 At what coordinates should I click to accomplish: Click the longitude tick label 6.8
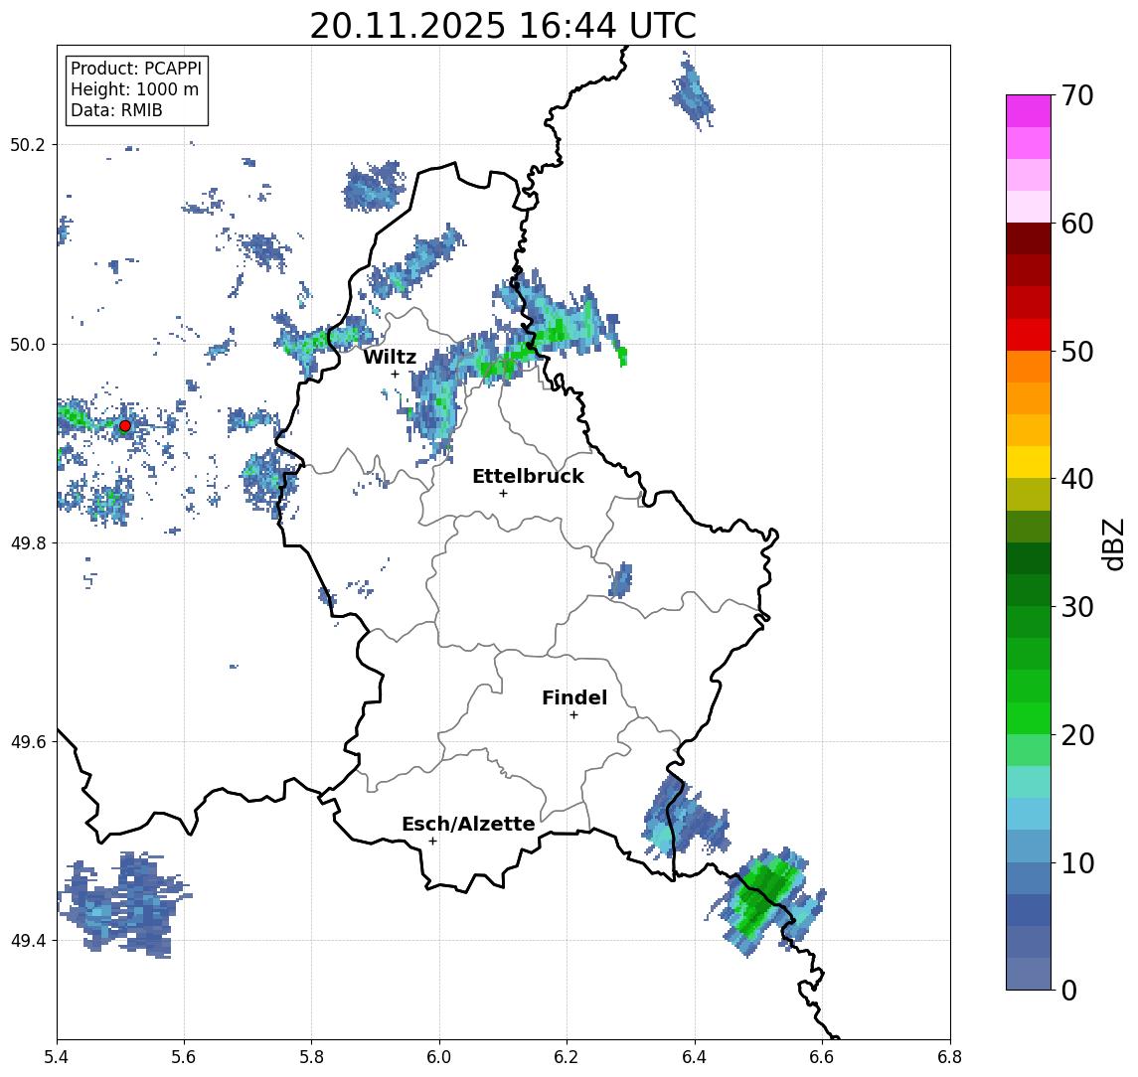point(949,1057)
